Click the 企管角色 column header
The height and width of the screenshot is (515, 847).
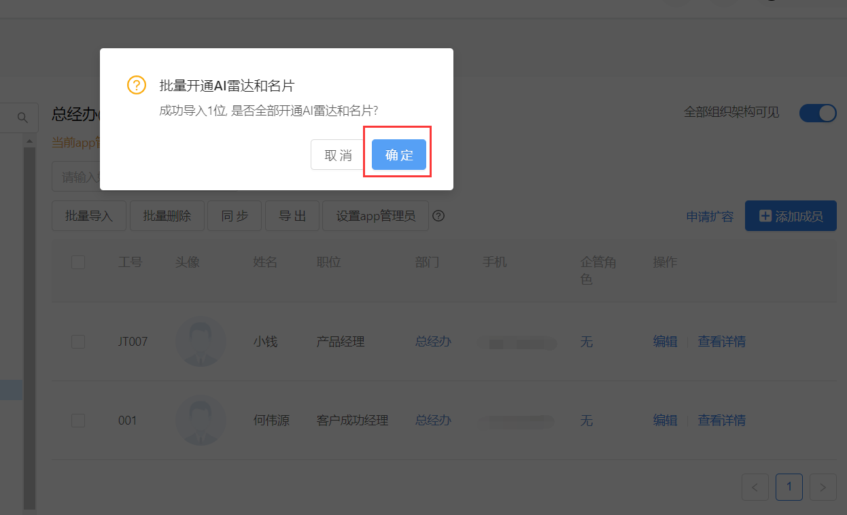598,270
